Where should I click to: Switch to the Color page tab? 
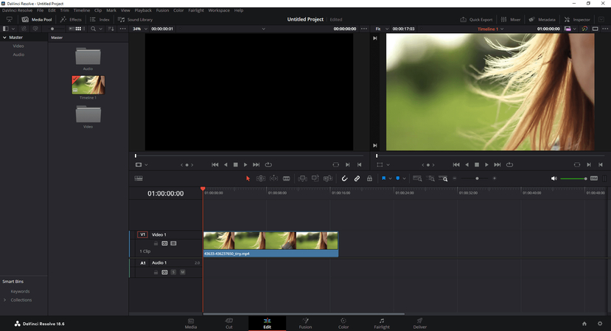click(x=343, y=323)
